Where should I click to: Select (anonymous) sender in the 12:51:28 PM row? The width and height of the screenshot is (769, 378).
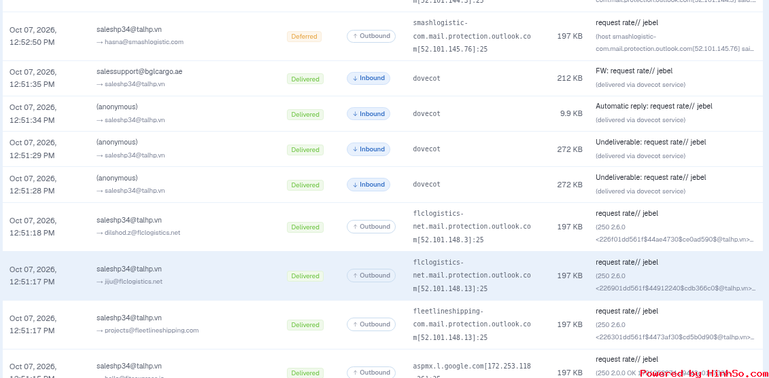pyautogui.click(x=117, y=178)
